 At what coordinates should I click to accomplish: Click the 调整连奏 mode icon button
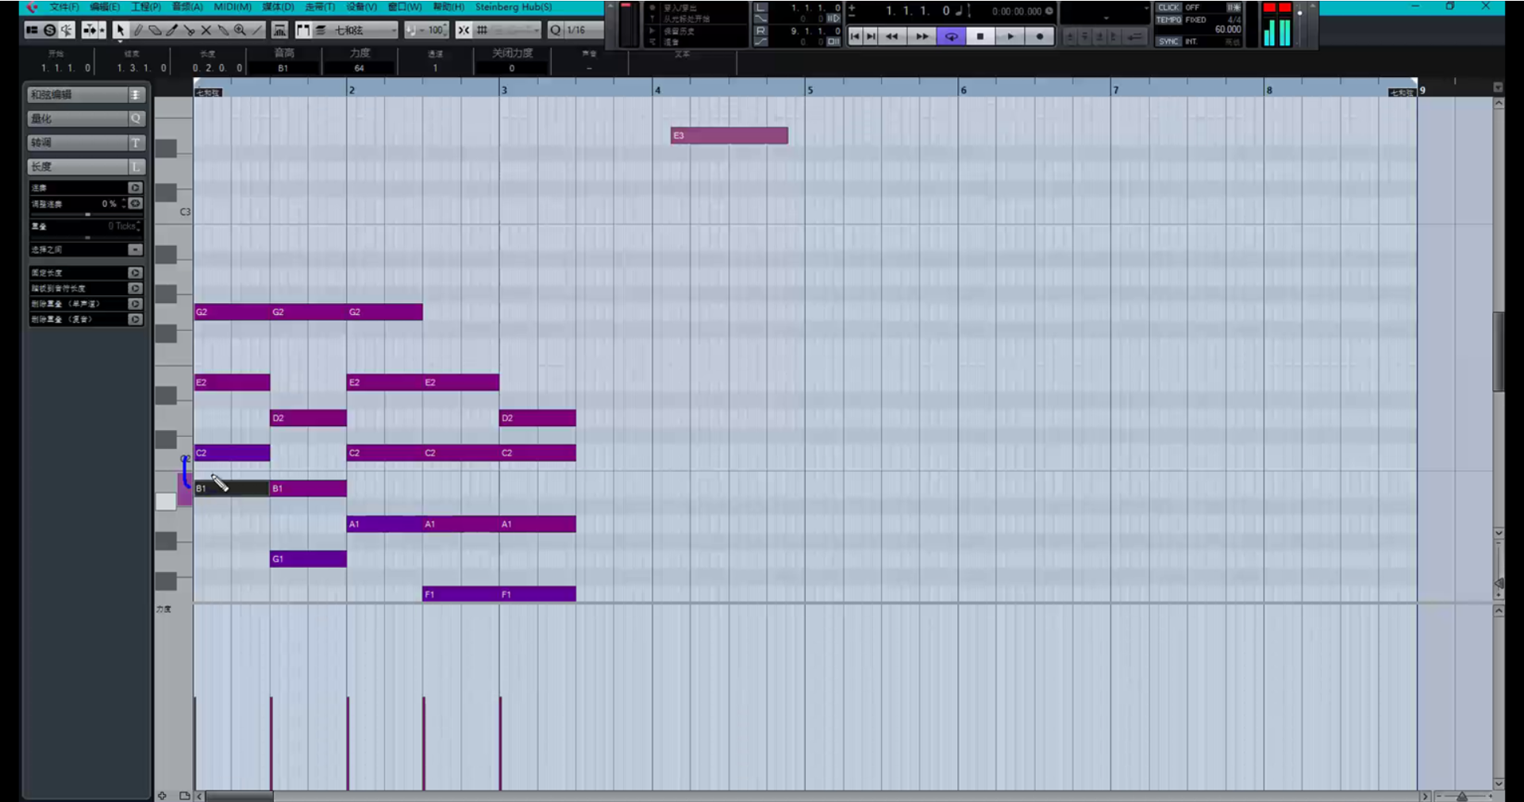pos(136,204)
